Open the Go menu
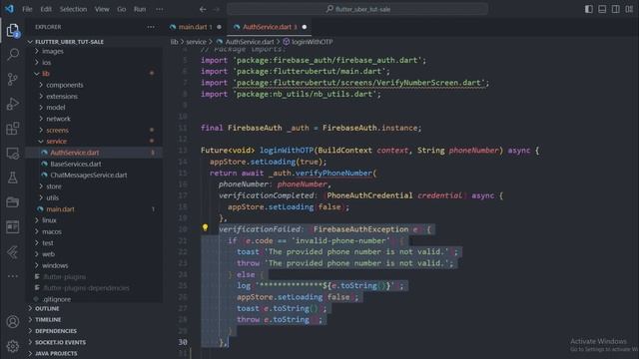 (122, 9)
